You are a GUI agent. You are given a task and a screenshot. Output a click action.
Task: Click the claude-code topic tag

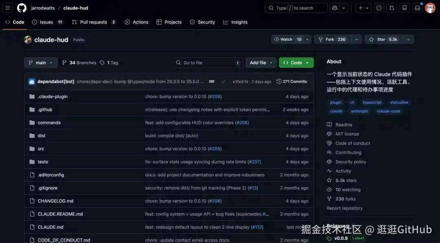tap(389, 111)
